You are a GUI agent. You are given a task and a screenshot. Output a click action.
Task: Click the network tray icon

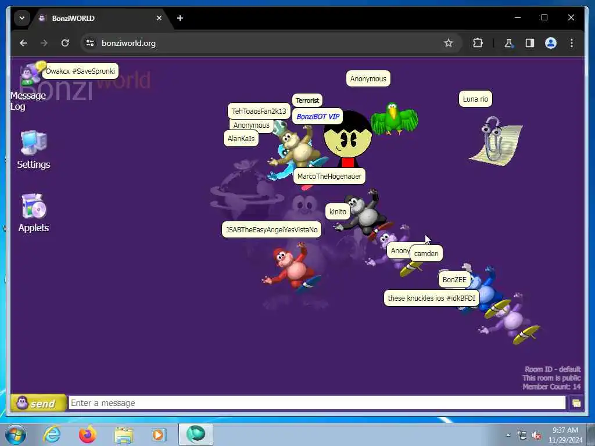coord(522,436)
